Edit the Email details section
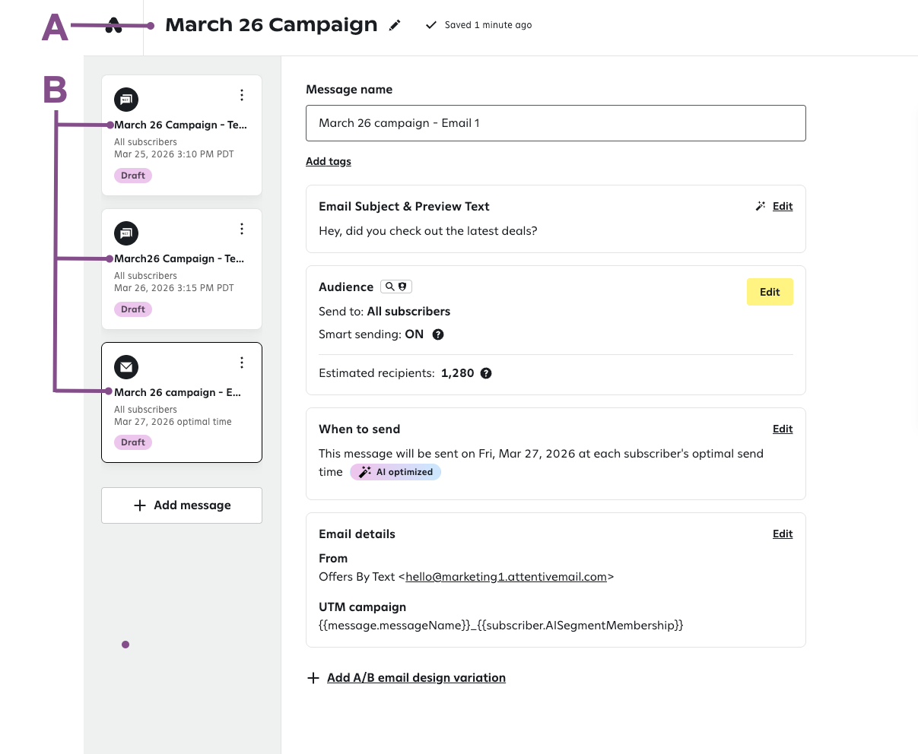Viewport: 918px width, 754px height. pyautogui.click(x=783, y=534)
